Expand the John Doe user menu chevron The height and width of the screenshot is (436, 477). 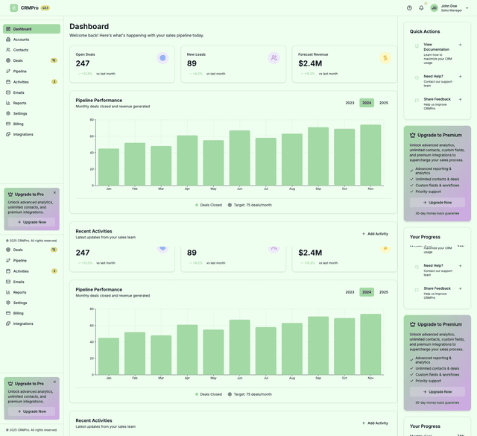coord(468,7)
